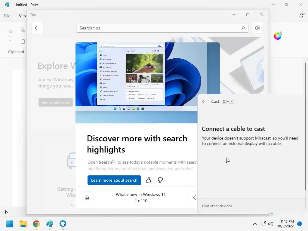Open Edit colors wheel in Paint
The width and height of the screenshot is (308, 231).
pos(278,36)
